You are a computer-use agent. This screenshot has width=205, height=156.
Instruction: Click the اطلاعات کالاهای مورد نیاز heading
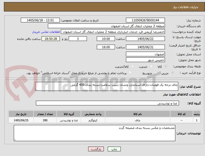[182, 94]
